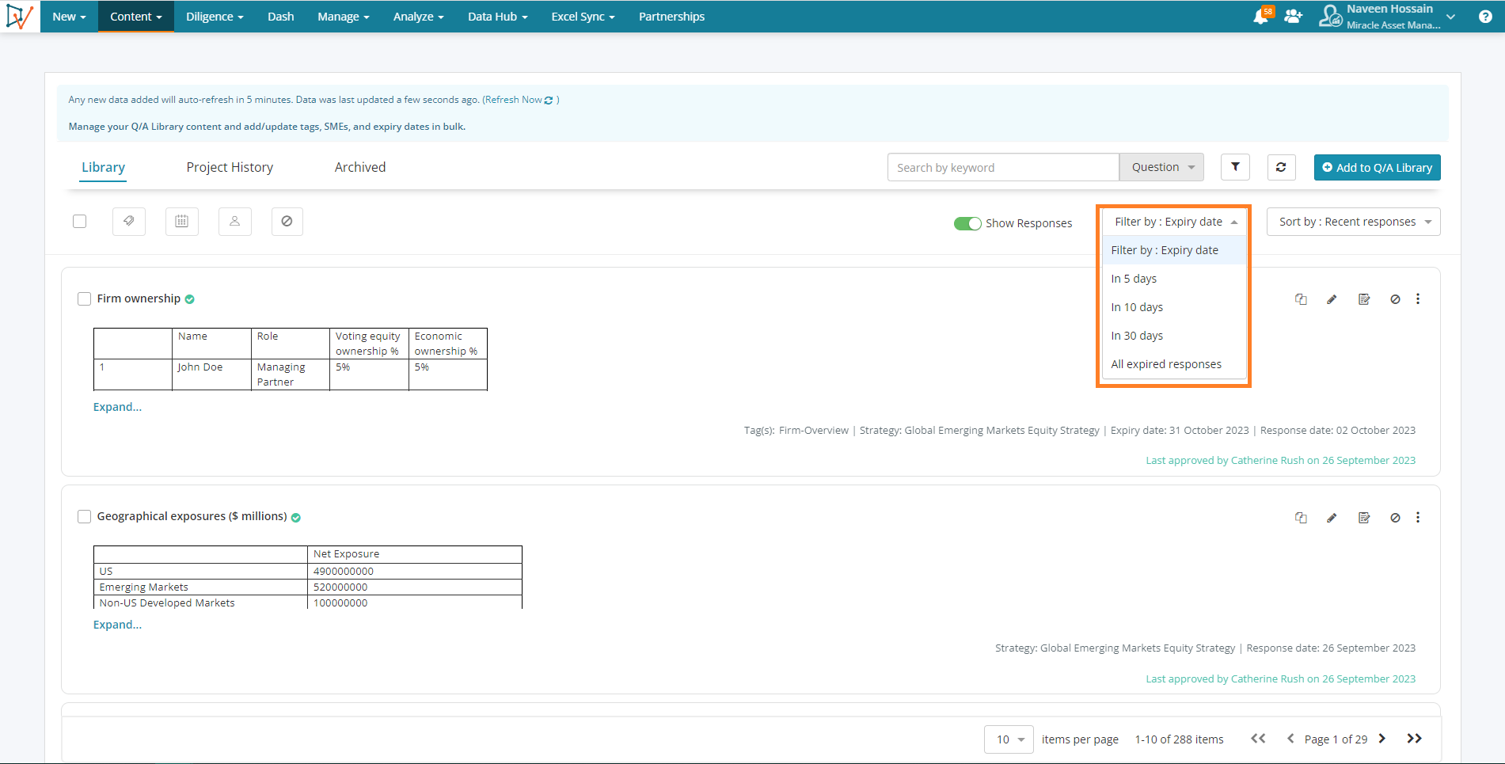Edit the Firm ownership response with pencil icon

click(x=1332, y=299)
